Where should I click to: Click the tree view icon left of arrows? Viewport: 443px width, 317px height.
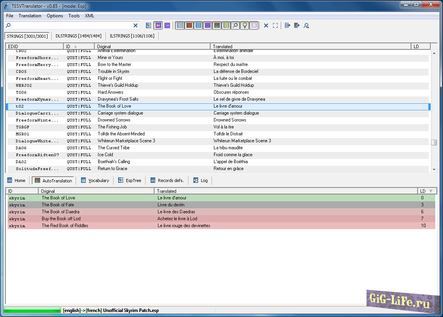[x=149, y=25]
